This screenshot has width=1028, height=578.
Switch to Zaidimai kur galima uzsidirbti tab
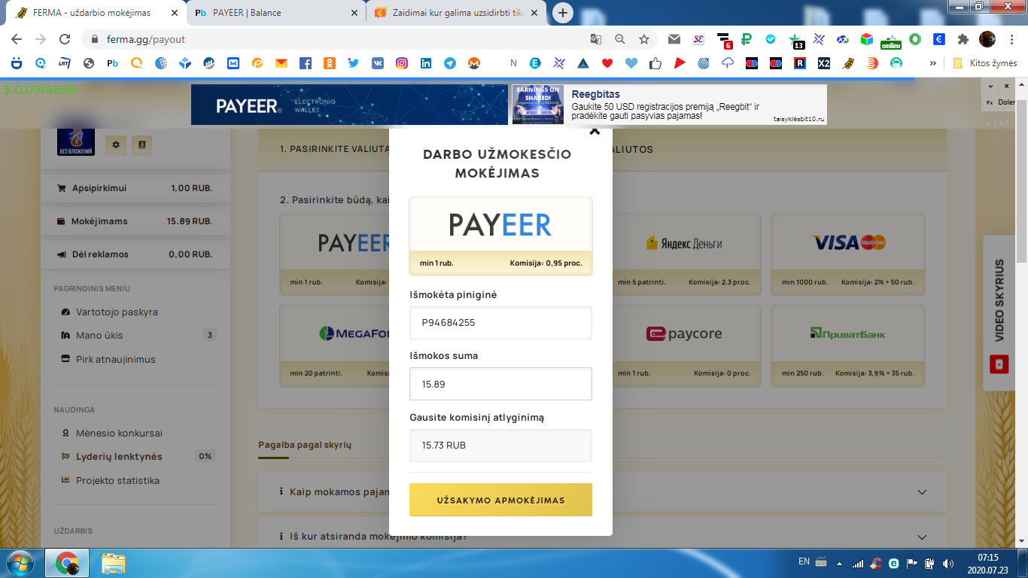pos(458,13)
